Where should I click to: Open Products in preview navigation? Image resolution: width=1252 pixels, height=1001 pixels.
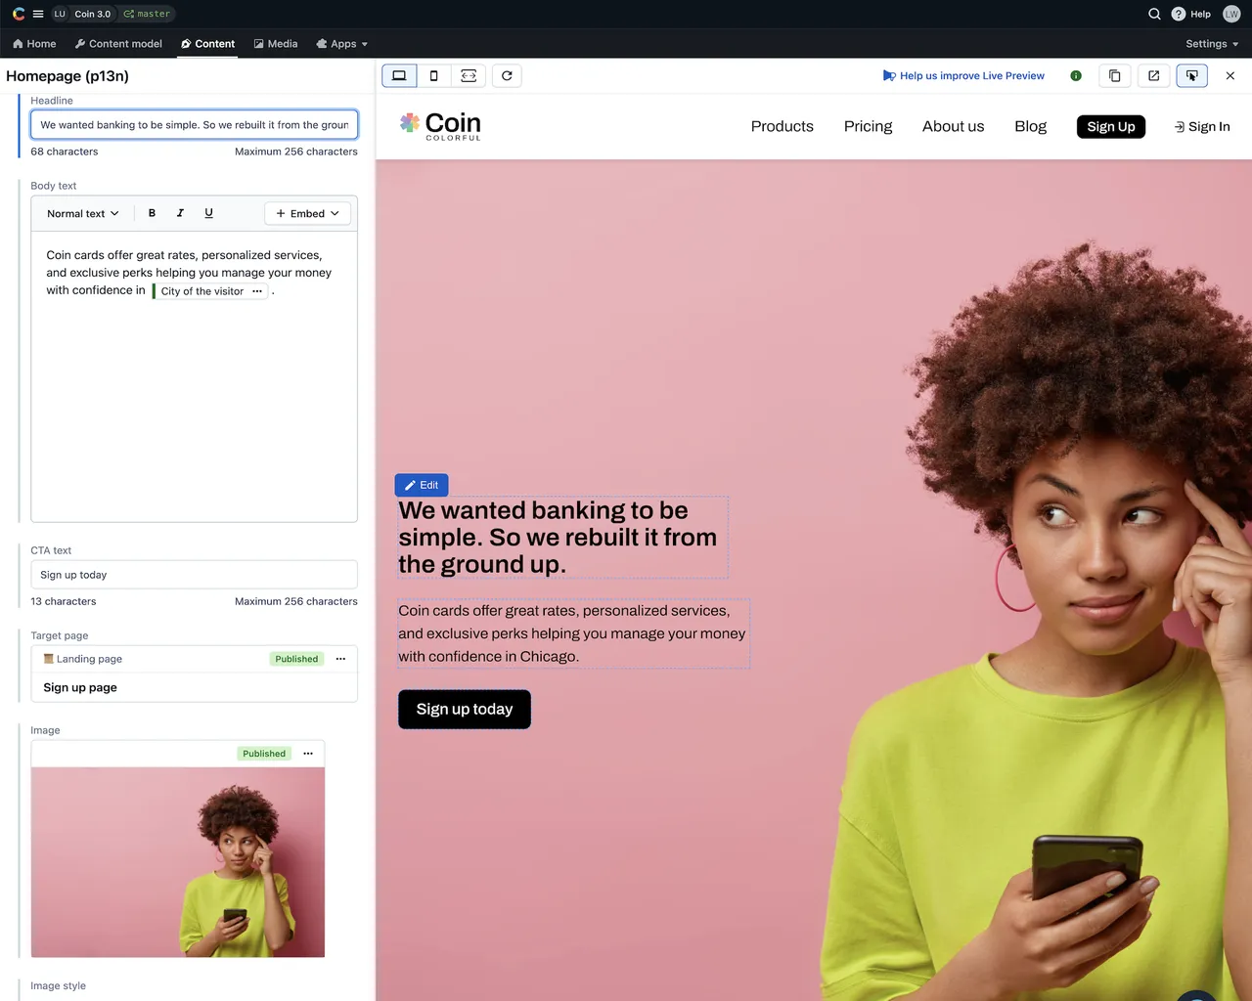(x=782, y=127)
